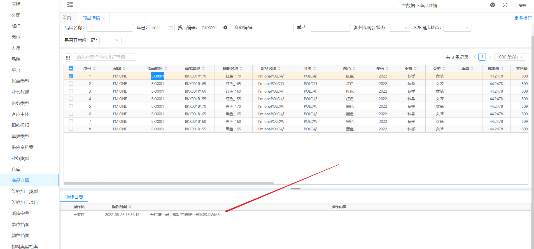
Task: Open the 湖州仓同步状态 dropdown
Action: coord(400,28)
